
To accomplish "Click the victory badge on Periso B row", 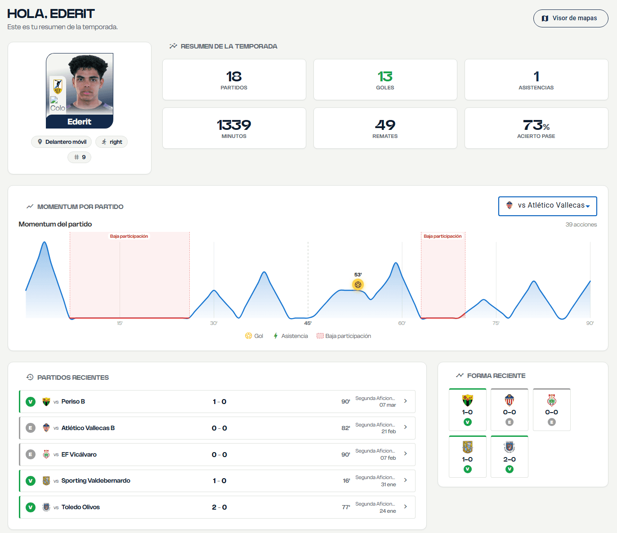I will pyautogui.click(x=31, y=402).
